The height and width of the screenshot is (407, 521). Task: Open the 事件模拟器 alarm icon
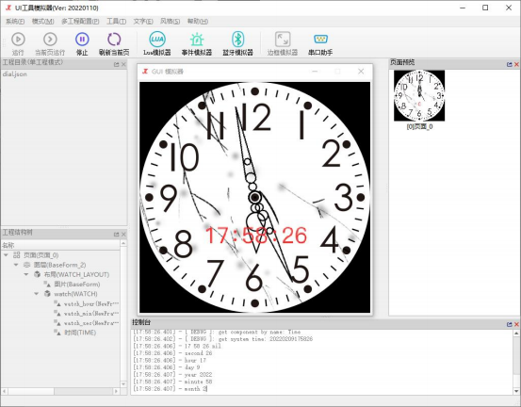197,40
